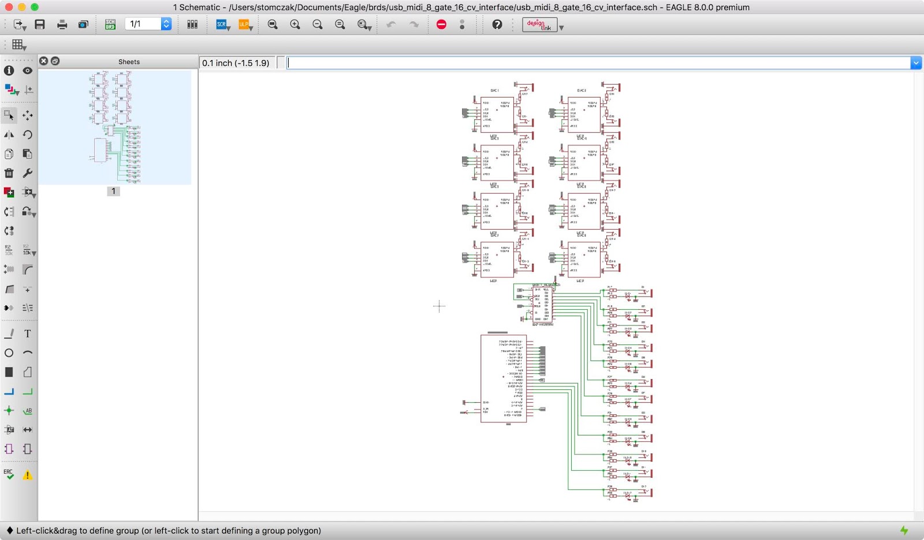Select the Text tool
The height and width of the screenshot is (540, 924).
[x=27, y=333]
